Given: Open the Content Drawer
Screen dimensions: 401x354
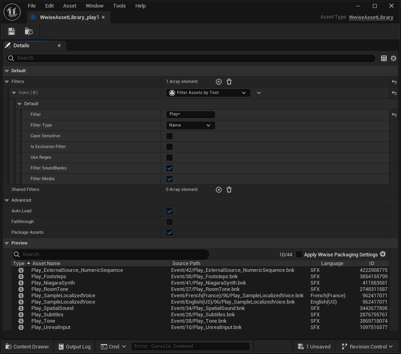Looking at the screenshot, I should click(27, 346).
